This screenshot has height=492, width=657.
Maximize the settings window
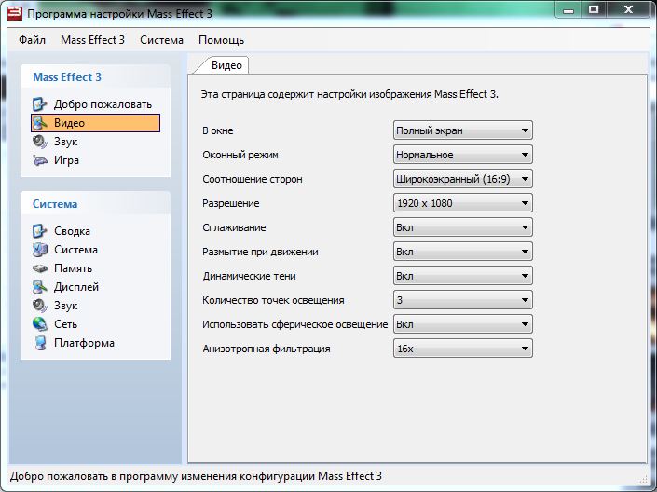coord(594,10)
